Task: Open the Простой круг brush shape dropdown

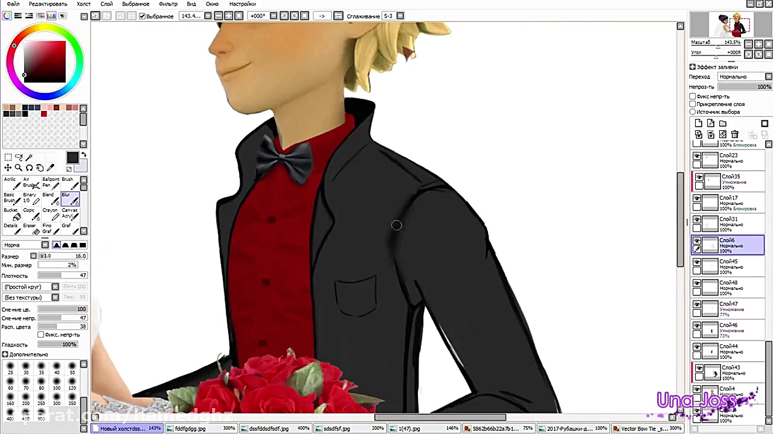Action: coord(31,287)
